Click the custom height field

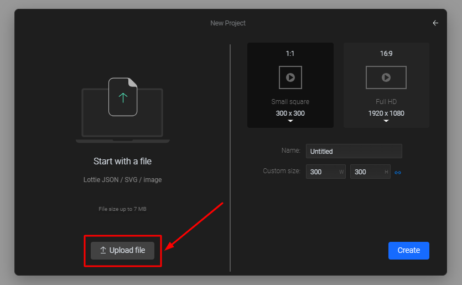click(x=370, y=172)
